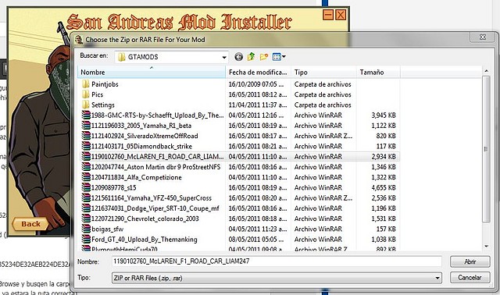Minimize the San Andreas Mod Installer window

point(328,15)
